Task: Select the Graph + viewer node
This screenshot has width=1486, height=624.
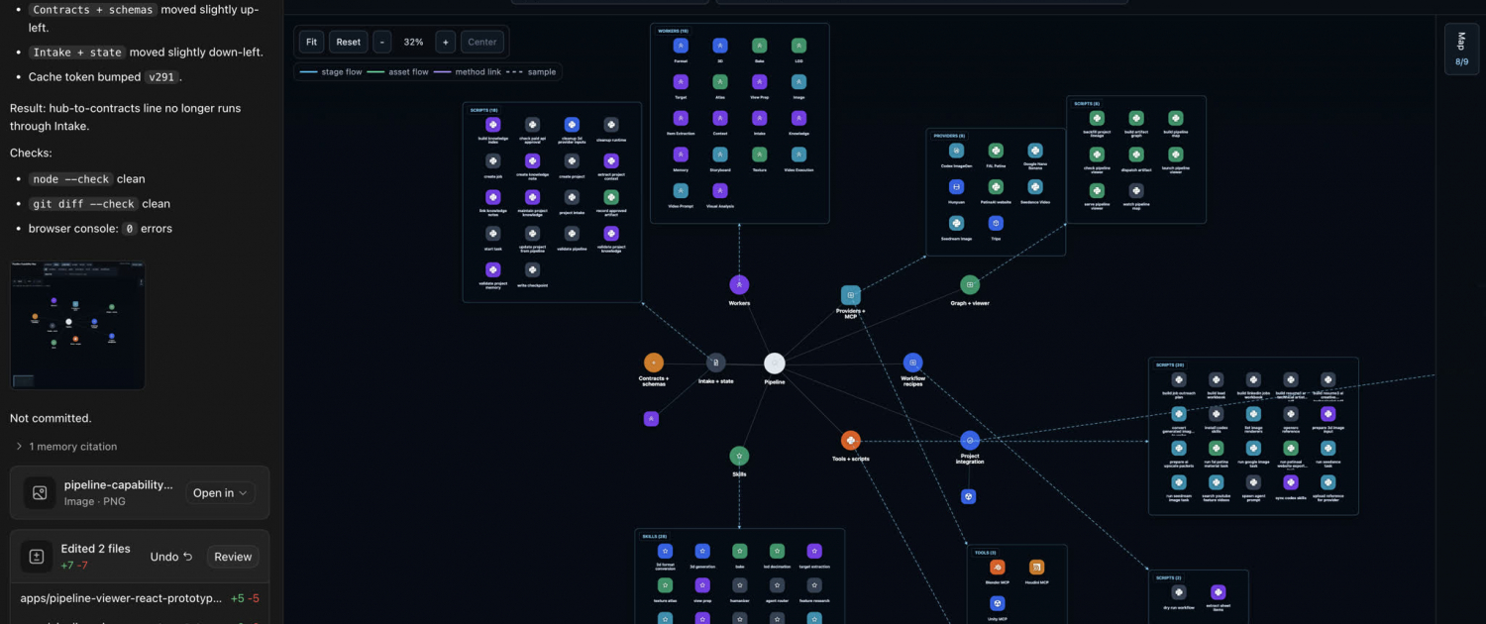Action: point(970,285)
